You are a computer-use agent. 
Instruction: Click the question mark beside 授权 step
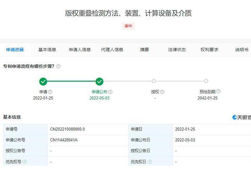162,92
